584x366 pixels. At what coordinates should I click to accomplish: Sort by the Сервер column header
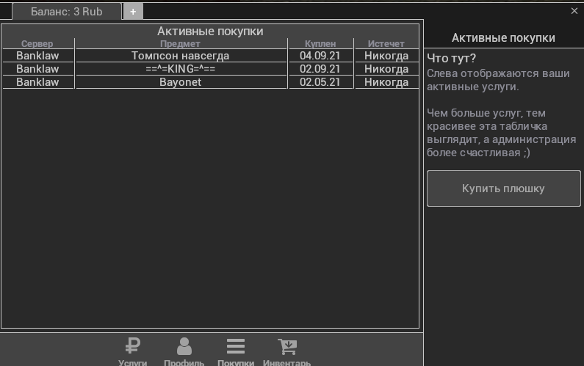pyautogui.click(x=37, y=44)
